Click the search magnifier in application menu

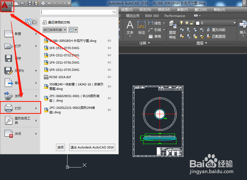[114, 12]
